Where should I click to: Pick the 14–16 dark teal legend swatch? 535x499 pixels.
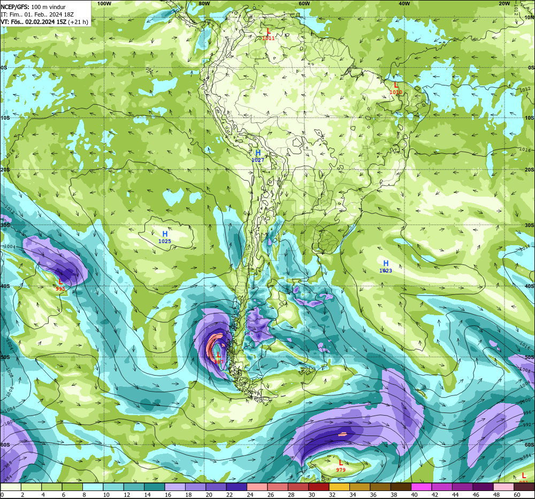click(x=155, y=487)
